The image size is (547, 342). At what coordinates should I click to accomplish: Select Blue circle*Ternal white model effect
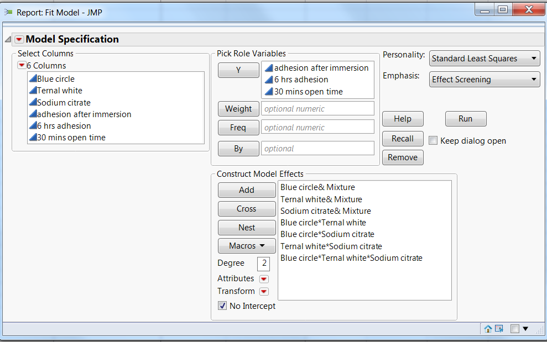click(x=323, y=223)
